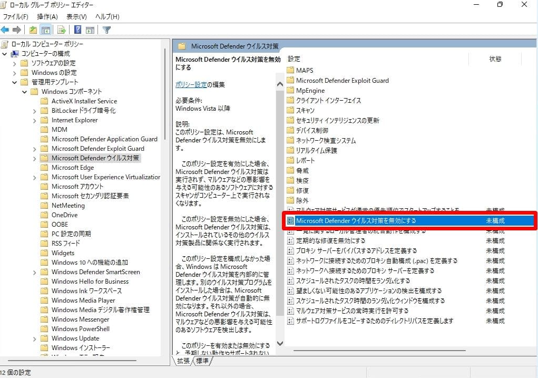This screenshot has height=378, width=538.
Task: Open the 操作(A) menu
Action: pyautogui.click(x=47, y=16)
